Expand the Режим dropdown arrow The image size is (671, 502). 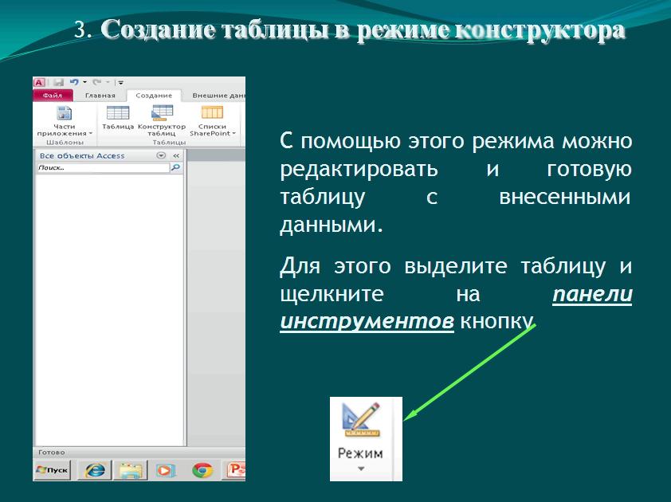point(360,469)
